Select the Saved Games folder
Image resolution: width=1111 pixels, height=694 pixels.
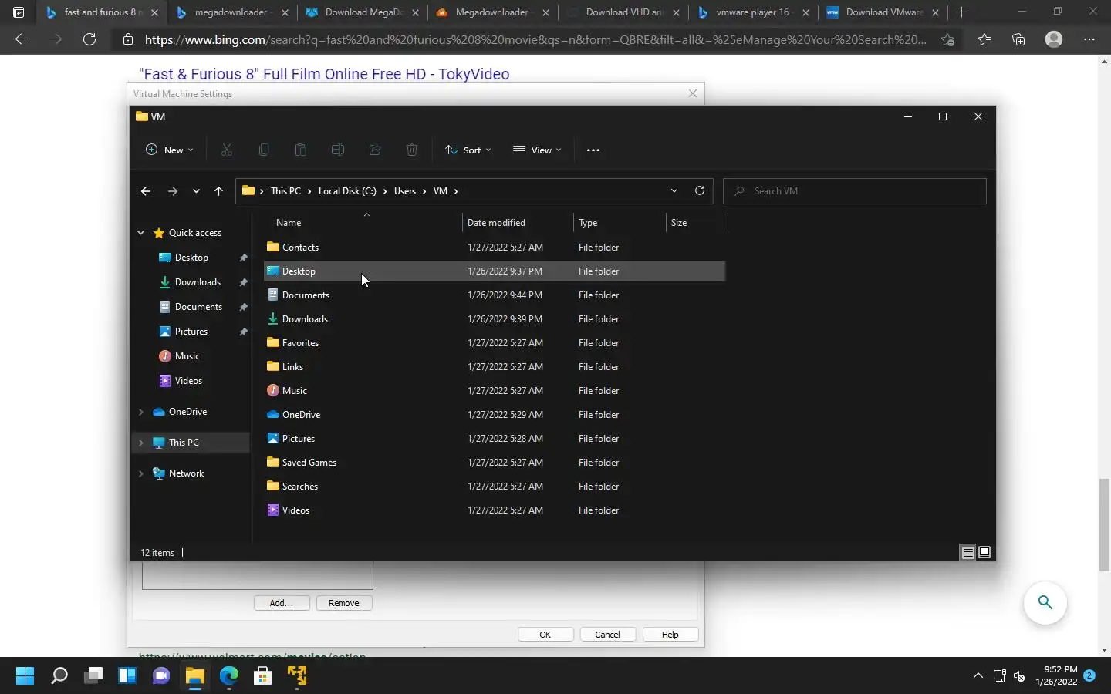tap(495, 463)
